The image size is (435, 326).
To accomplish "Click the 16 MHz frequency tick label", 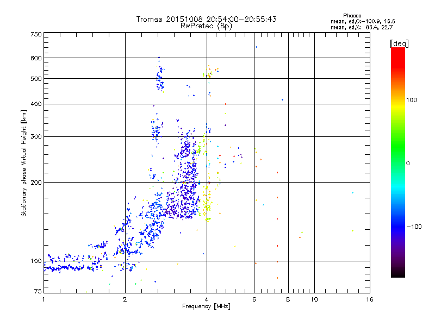I will [x=370, y=299].
